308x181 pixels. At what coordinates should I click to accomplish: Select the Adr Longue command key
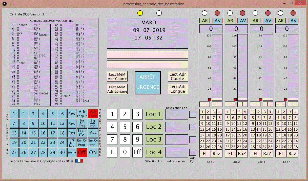coord(82,114)
